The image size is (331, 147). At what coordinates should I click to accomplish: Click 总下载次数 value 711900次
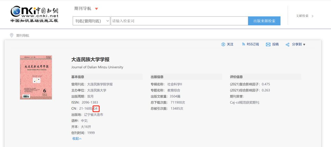[x=178, y=102]
